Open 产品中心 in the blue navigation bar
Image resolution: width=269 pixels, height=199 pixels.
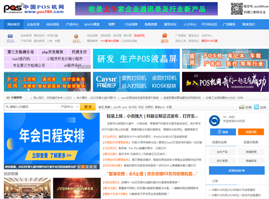pos(72,24)
